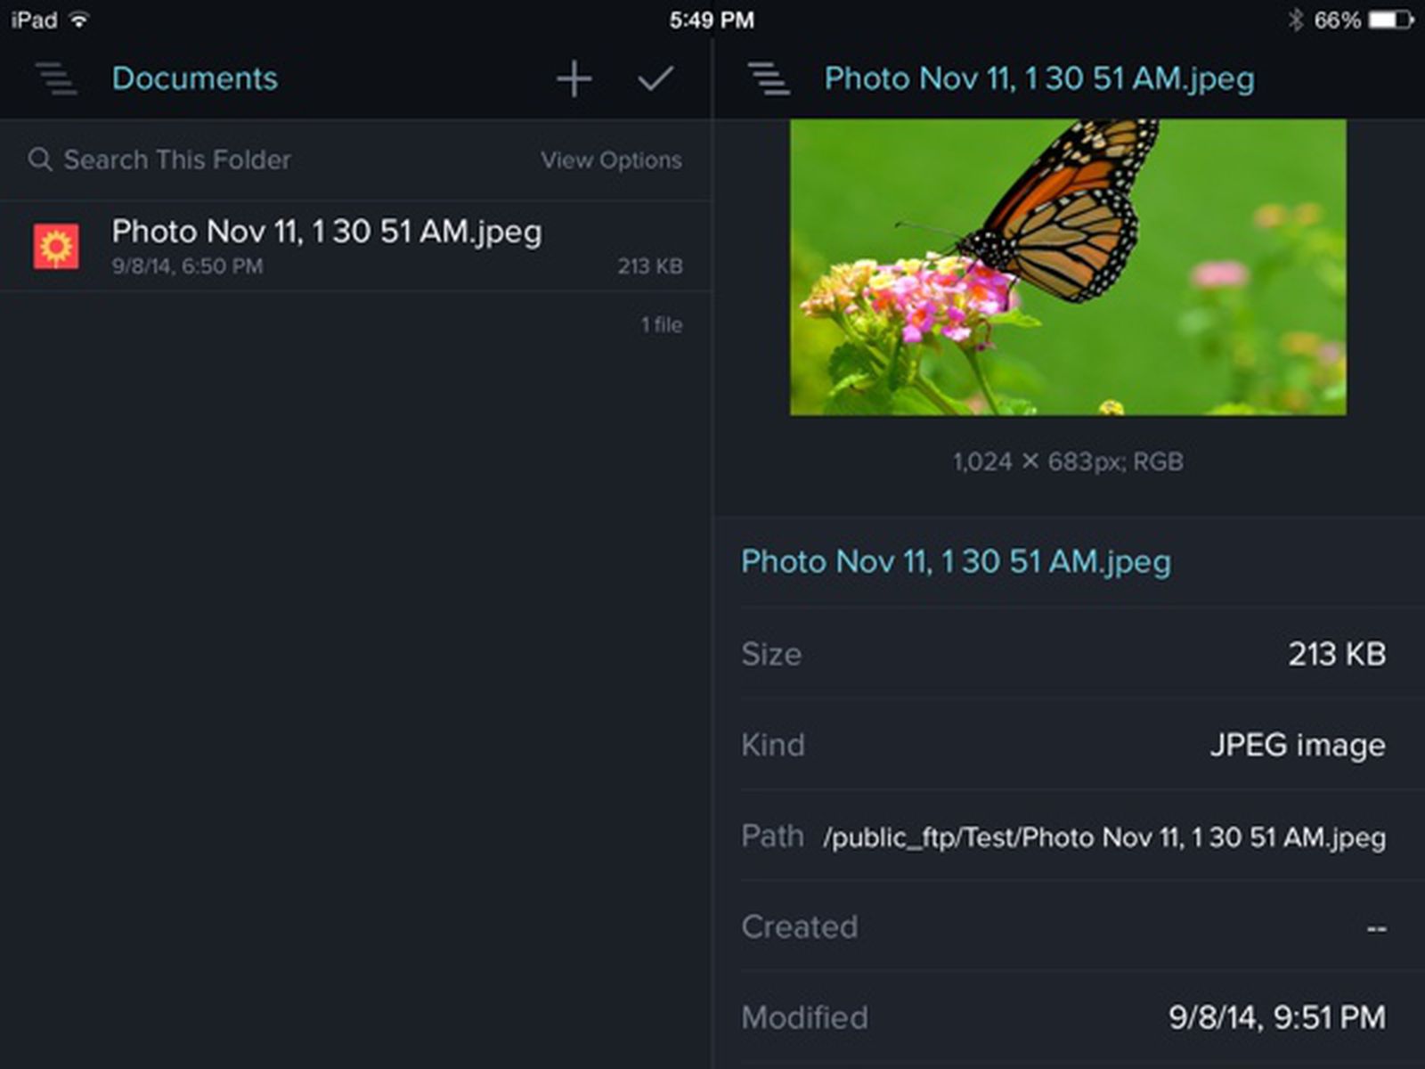This screenshot has height=1069, width=1425.
Task: Tap the checkmark icon to select files
Action: click(x=655, y=78)
